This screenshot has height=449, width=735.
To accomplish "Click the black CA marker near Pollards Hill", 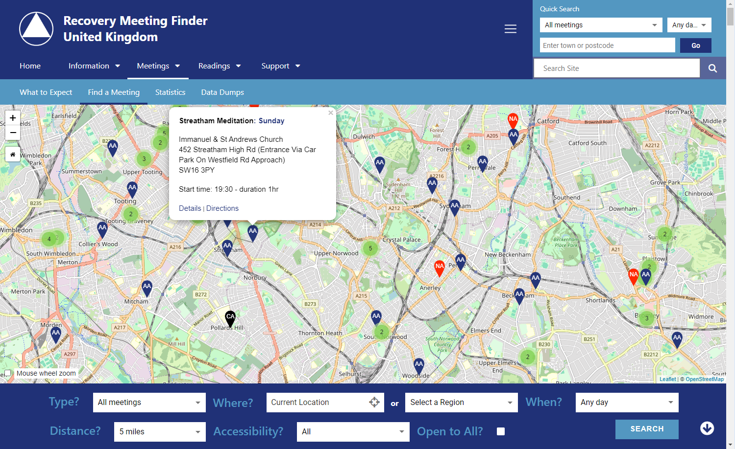I will pos(230,318).
